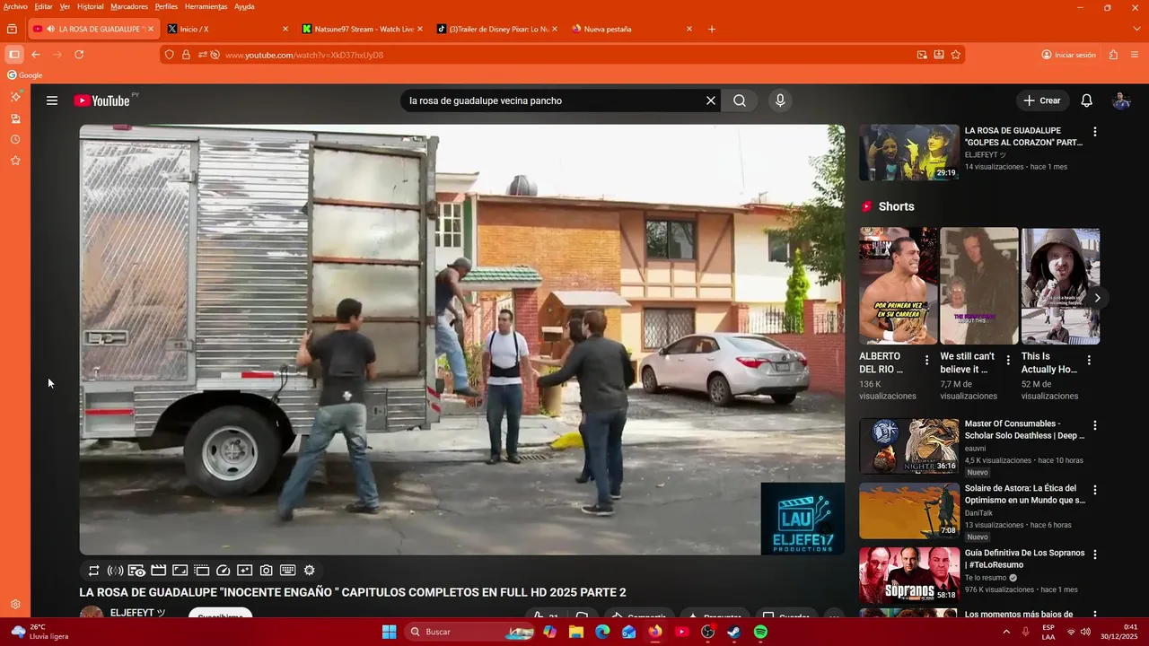
Task: Open Spotify from the taskbar
Action: pos(760,632)
